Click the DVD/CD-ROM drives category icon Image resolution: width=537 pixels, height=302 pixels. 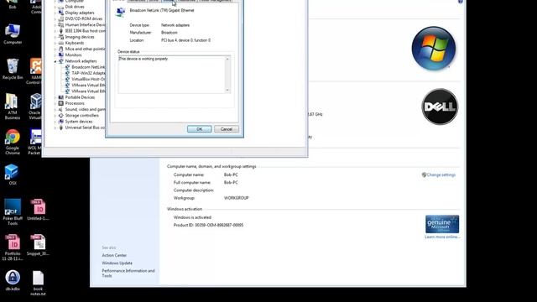tap(61, 18)
